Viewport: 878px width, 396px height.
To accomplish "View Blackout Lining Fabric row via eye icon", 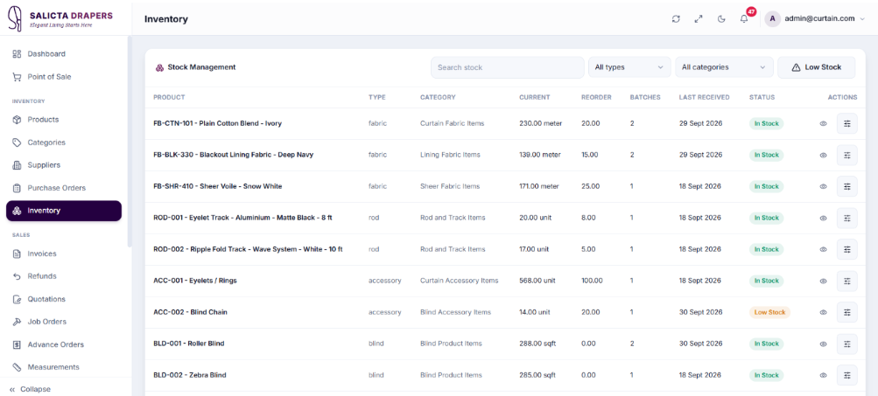I will point(823,155).
